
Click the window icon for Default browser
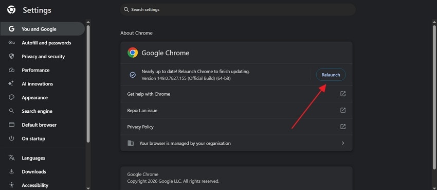[x=11, y=125]
